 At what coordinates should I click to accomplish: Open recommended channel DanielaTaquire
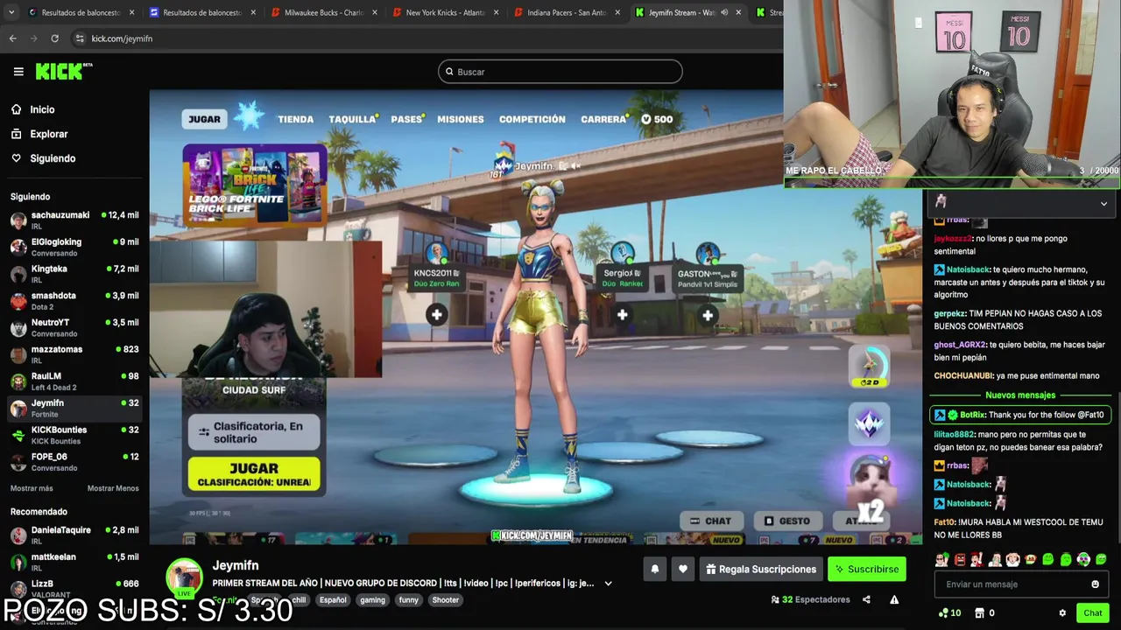tap(74, 535)
